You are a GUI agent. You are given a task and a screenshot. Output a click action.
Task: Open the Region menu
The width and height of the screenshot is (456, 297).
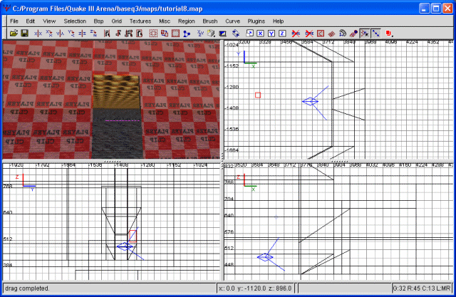187,21
